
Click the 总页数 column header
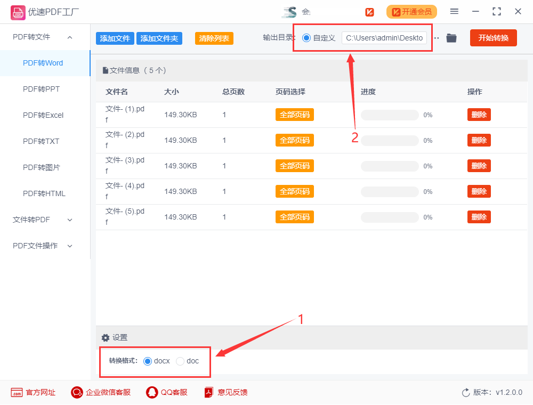[233, 92]
